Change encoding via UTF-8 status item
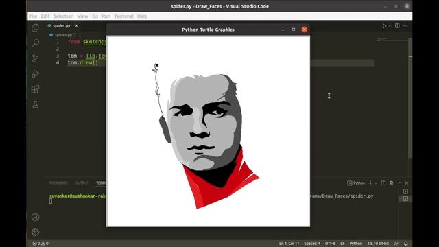The height and width of the screenshot is (247, 439). pos(331,244)
